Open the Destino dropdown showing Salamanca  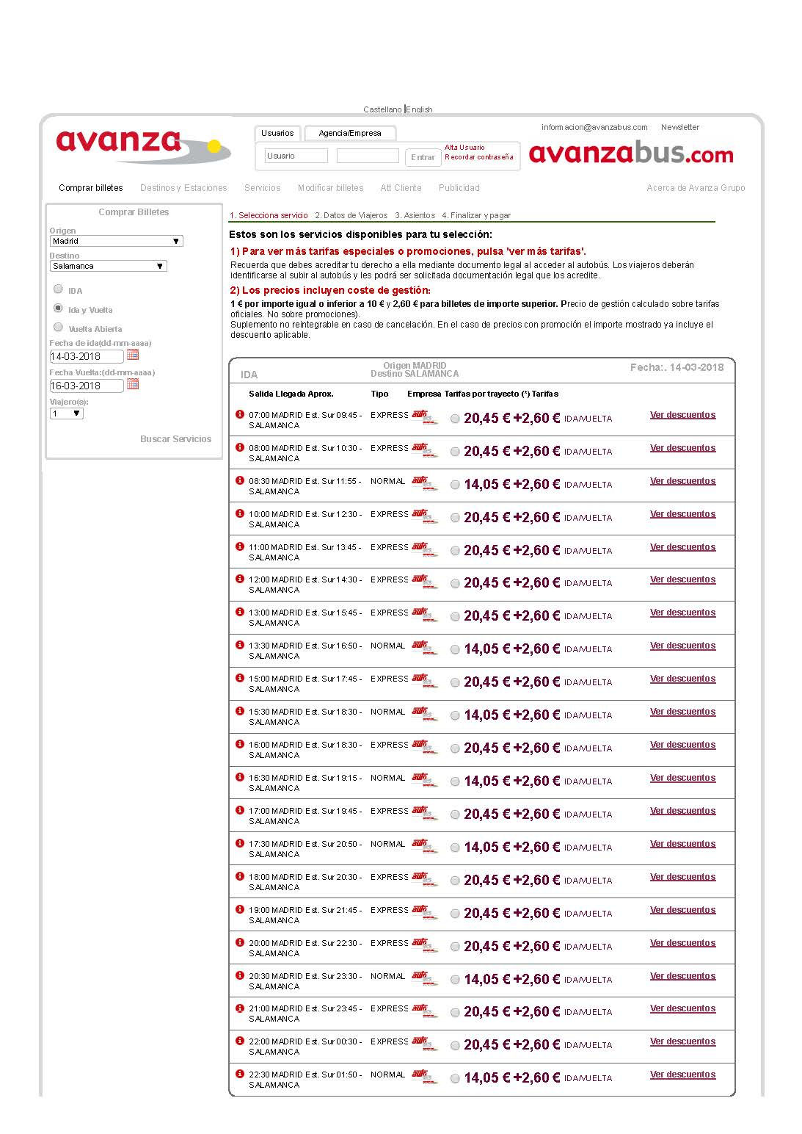point(107,266)
